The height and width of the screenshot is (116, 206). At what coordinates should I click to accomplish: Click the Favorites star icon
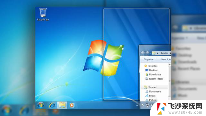(145, 66)
